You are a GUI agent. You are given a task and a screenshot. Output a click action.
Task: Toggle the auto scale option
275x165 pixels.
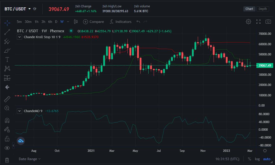click(267, 159)
